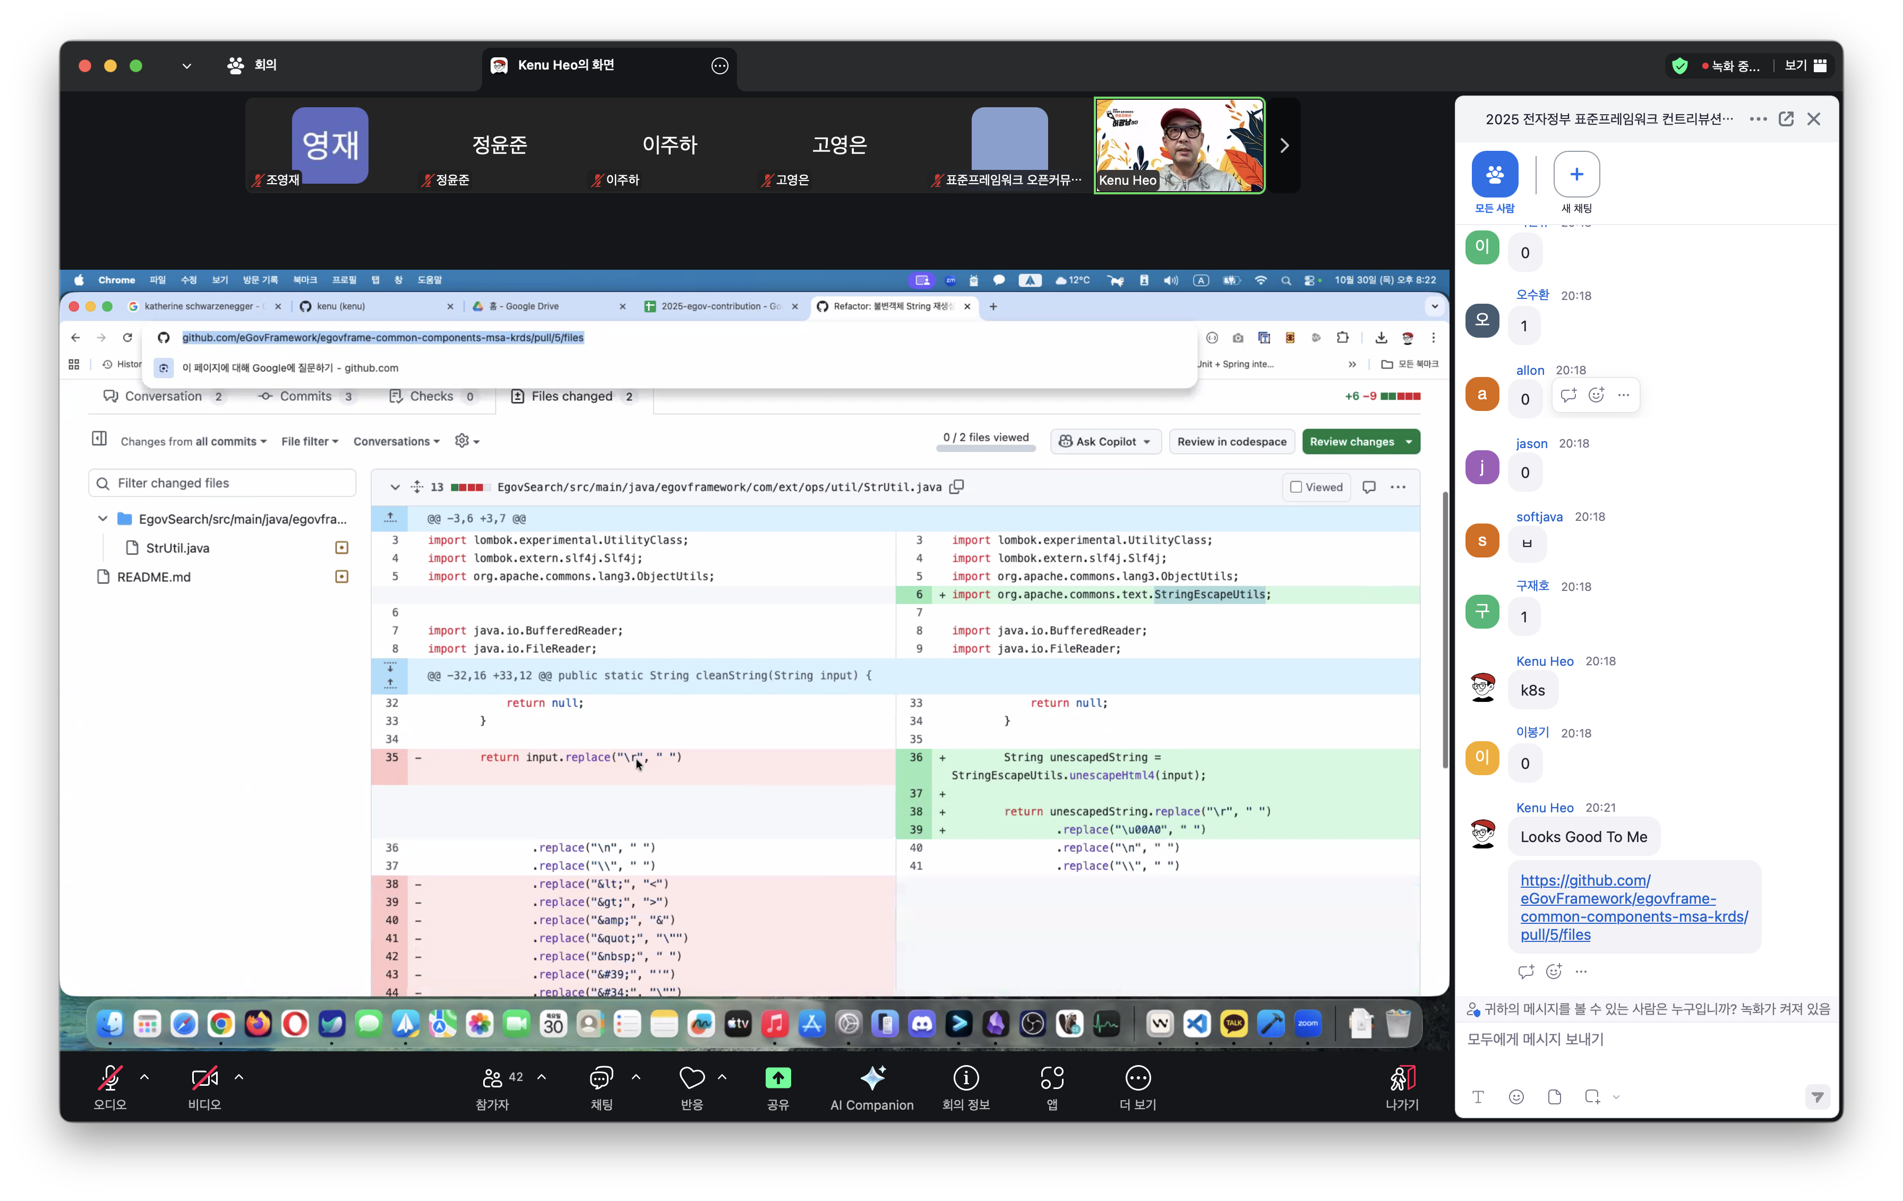Open the Conversations dropdown
Screen dimensions: 1903x1201
pyautogui.click(x=396, y=442)
